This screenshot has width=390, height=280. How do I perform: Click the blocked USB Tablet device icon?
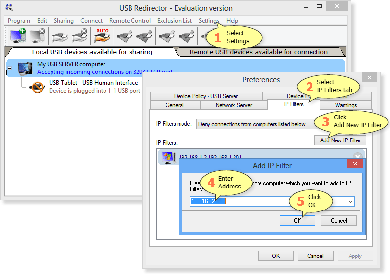(37, 87)
